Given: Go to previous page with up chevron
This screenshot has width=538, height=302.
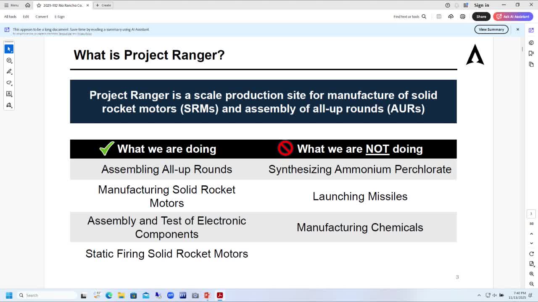Looking at the screenshot, I should (531, 234).
